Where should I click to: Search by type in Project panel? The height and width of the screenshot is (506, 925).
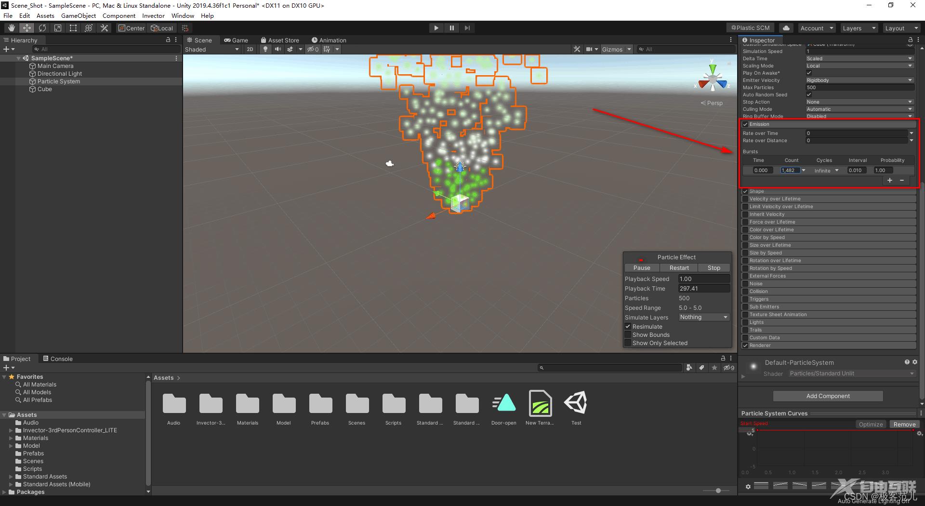click(689, 368)
